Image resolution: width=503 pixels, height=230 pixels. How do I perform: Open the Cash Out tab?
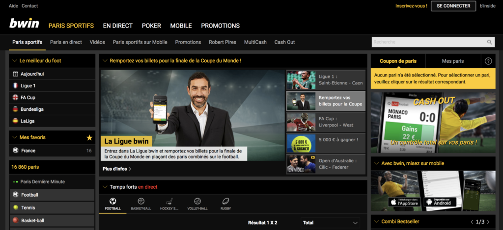point(284,42)
